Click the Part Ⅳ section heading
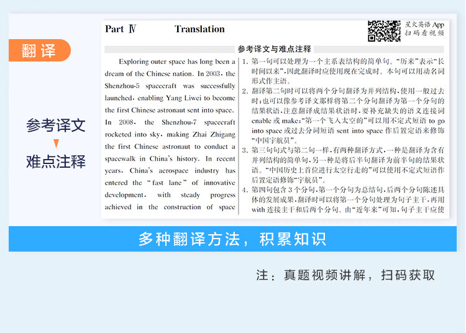 point(120,29)
